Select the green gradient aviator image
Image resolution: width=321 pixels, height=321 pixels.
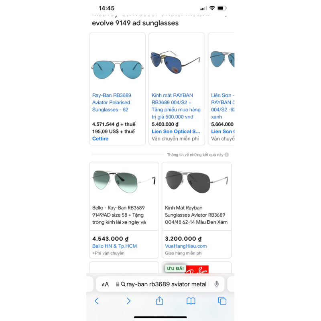click(x=124, y=181)
